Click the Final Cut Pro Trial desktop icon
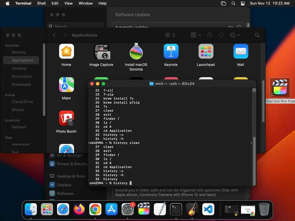This screenshot has height=221, width=295. click(x=280, y=87)
